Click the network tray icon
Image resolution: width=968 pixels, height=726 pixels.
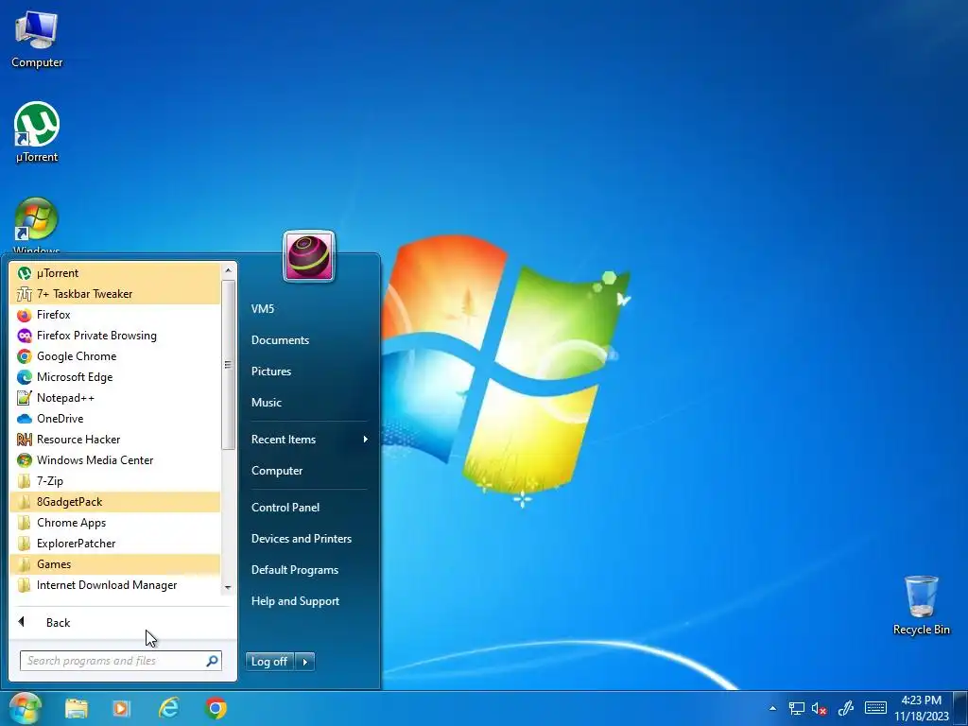tap(796, 708)
